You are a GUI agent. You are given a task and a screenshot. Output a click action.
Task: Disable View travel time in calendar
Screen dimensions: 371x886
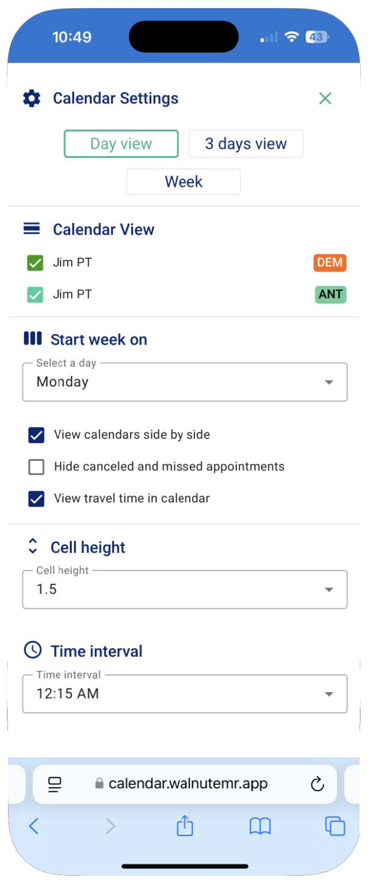(x=36, y=498)
